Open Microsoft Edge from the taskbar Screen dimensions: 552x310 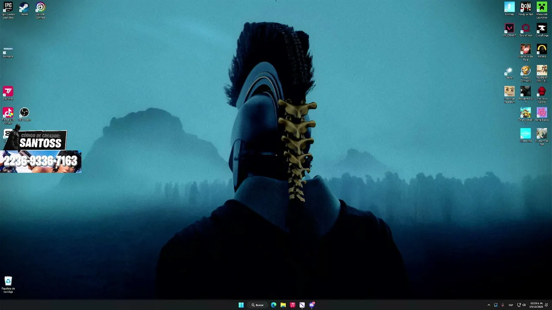(x=273, y=305)
